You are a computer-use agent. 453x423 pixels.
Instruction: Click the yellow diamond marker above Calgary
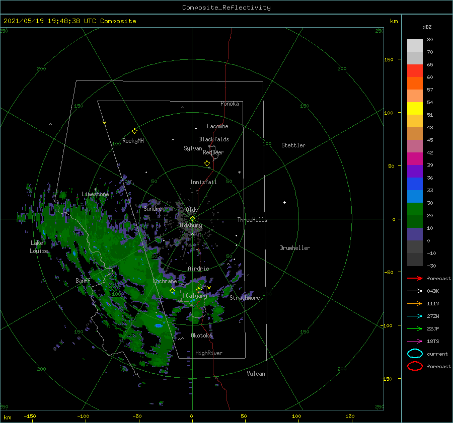point(199,290)
